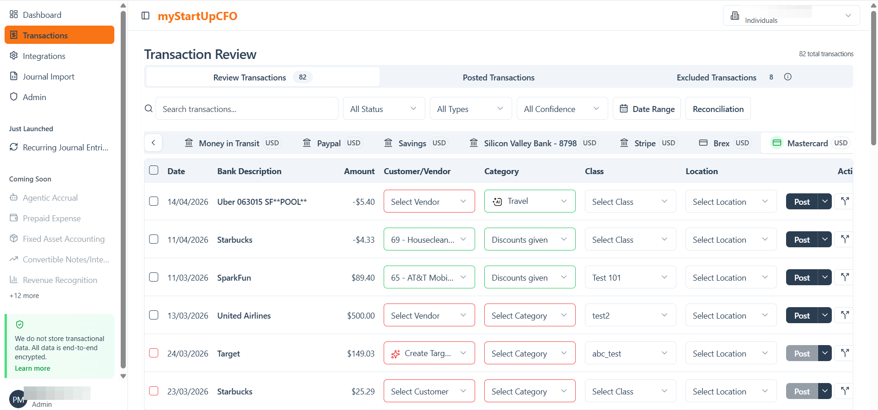This screenshot has width=878, height=410.
Task: Split the SparkFun transaction
Action: point(845,277)
